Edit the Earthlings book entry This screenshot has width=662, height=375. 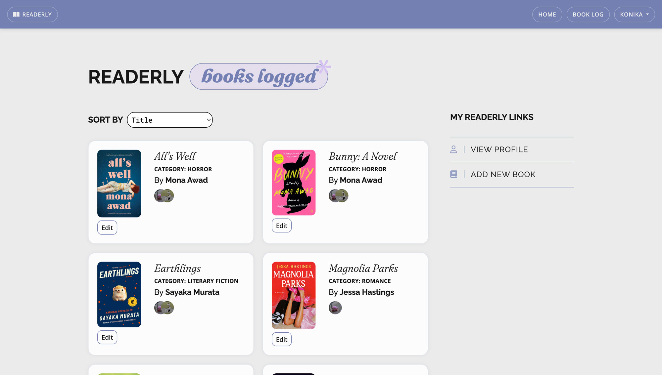107,337
